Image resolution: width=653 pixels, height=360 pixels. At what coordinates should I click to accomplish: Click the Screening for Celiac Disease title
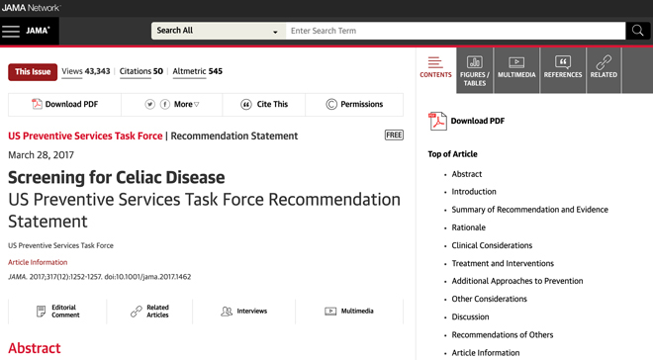coord(116,177)
